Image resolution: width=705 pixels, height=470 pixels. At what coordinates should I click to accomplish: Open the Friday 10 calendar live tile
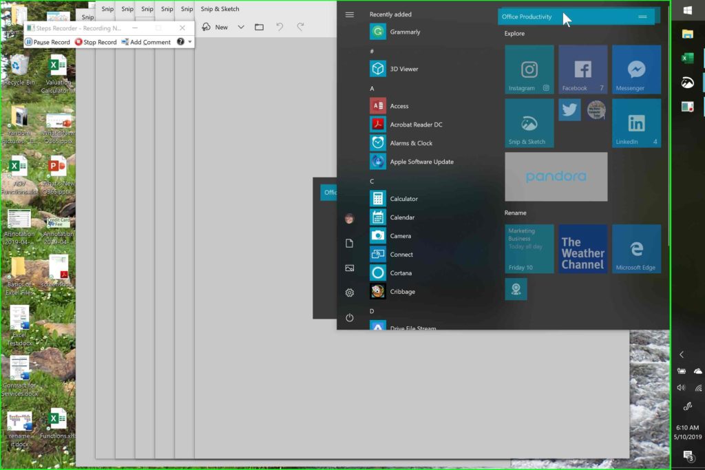pyautogui.click(x=529, y=249)
